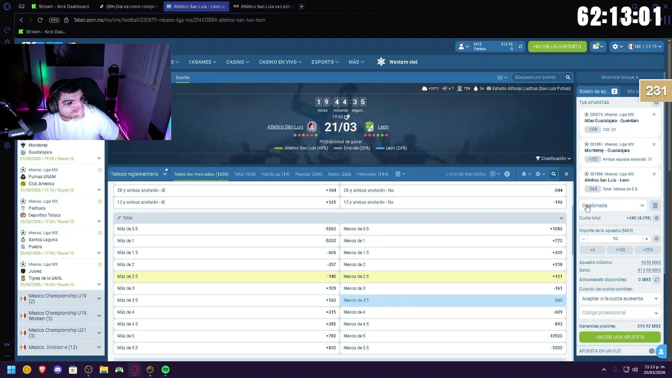This screenshot has width=672, height=378.
Task: Select the Goles (226) tab
Action: tap(339, 174)
